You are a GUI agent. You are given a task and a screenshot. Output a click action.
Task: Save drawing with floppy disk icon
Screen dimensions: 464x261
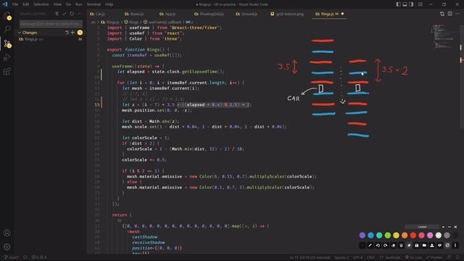pos(417,245)
